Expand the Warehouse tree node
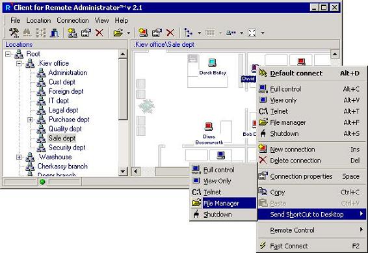Image resolution: width=368 pixels, height=253 pixels. pyautogui.click(x=19, y=157)
